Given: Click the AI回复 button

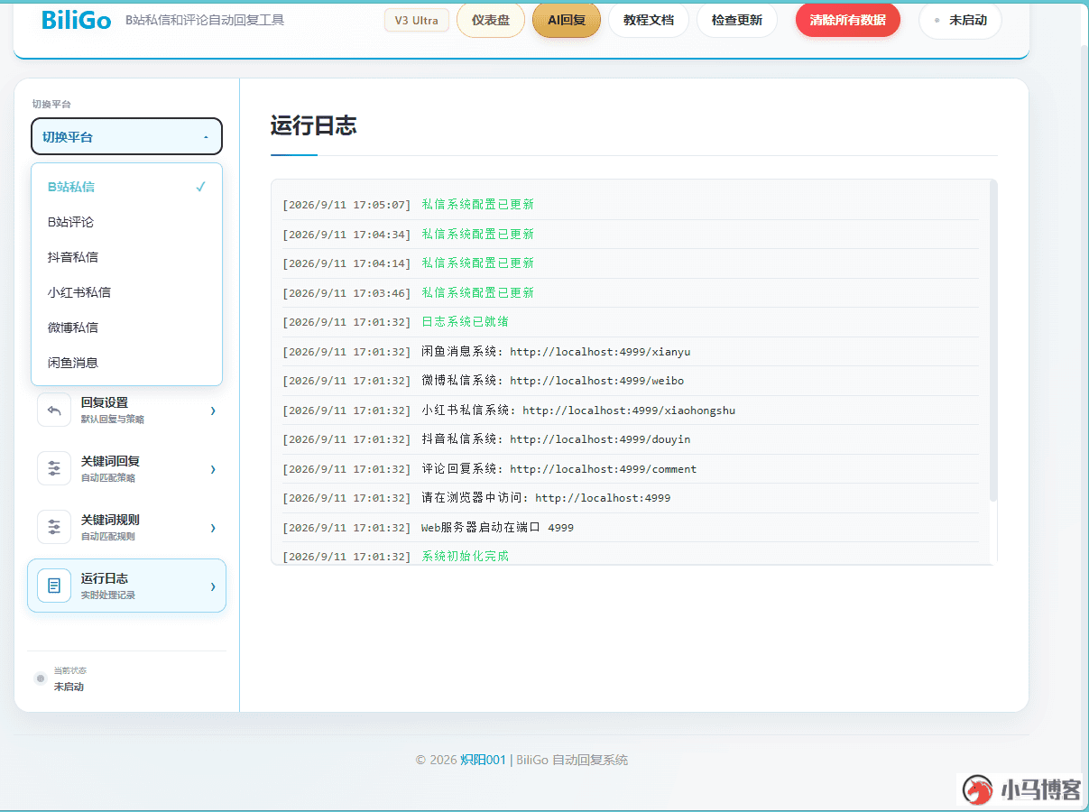Looking at the screenshot, I should coord(567,20).
